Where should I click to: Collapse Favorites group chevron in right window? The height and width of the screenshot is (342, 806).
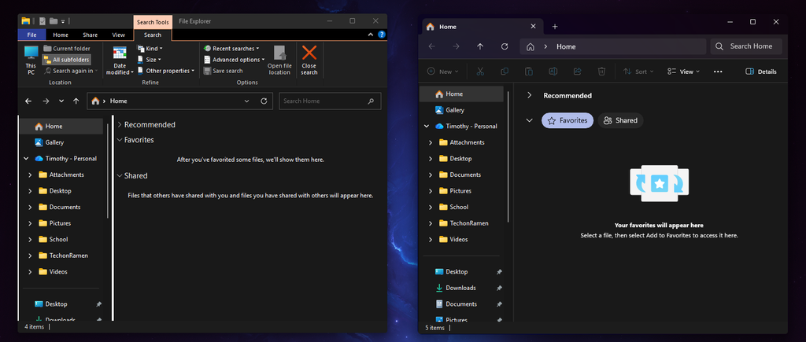529,120
